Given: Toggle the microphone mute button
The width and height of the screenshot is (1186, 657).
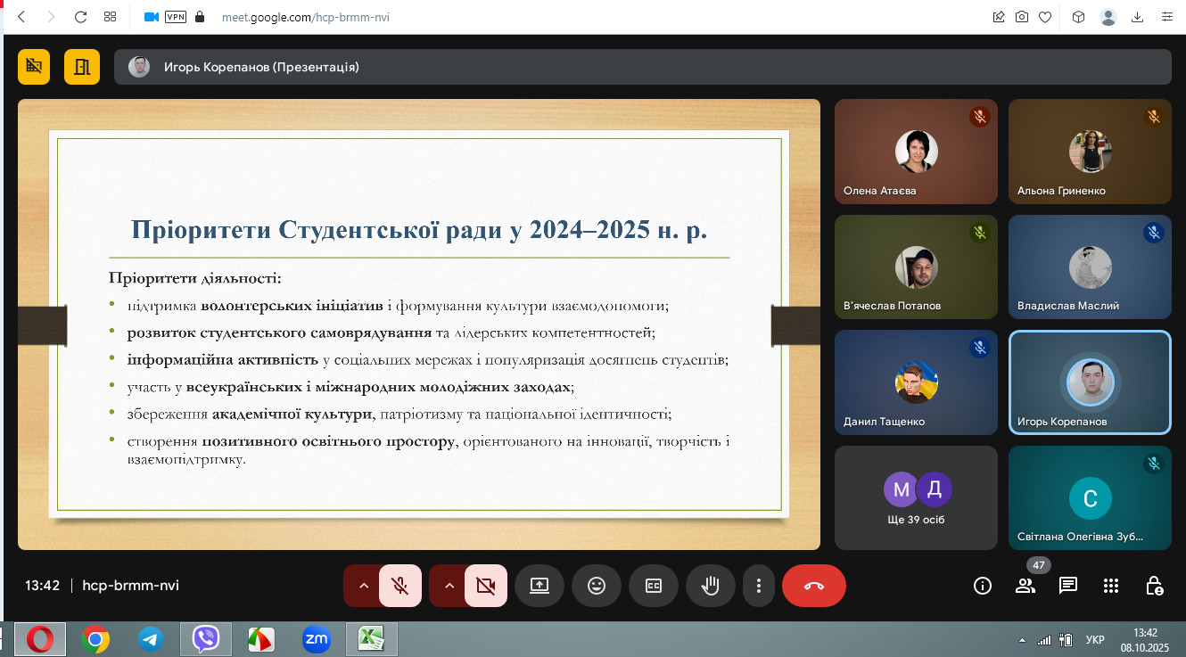Looking at the screenshot, I should pos(400,586).
